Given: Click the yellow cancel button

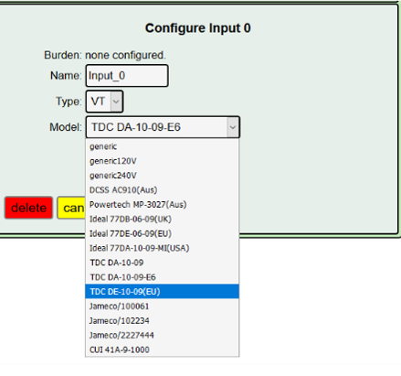Looking at the screenshot, I should click(x=71, y=208).
